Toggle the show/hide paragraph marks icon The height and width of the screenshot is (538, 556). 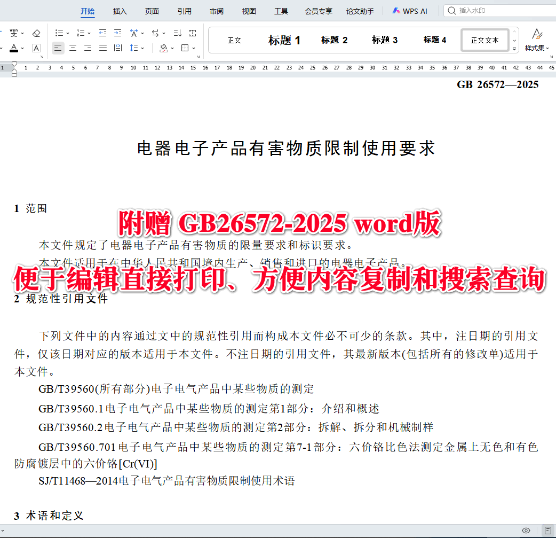[x=192, y=33]
